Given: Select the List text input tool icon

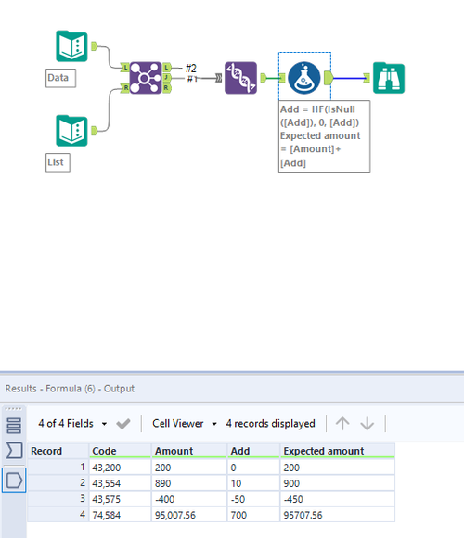Looking at the screenshot, I should (x=71, y=131).
